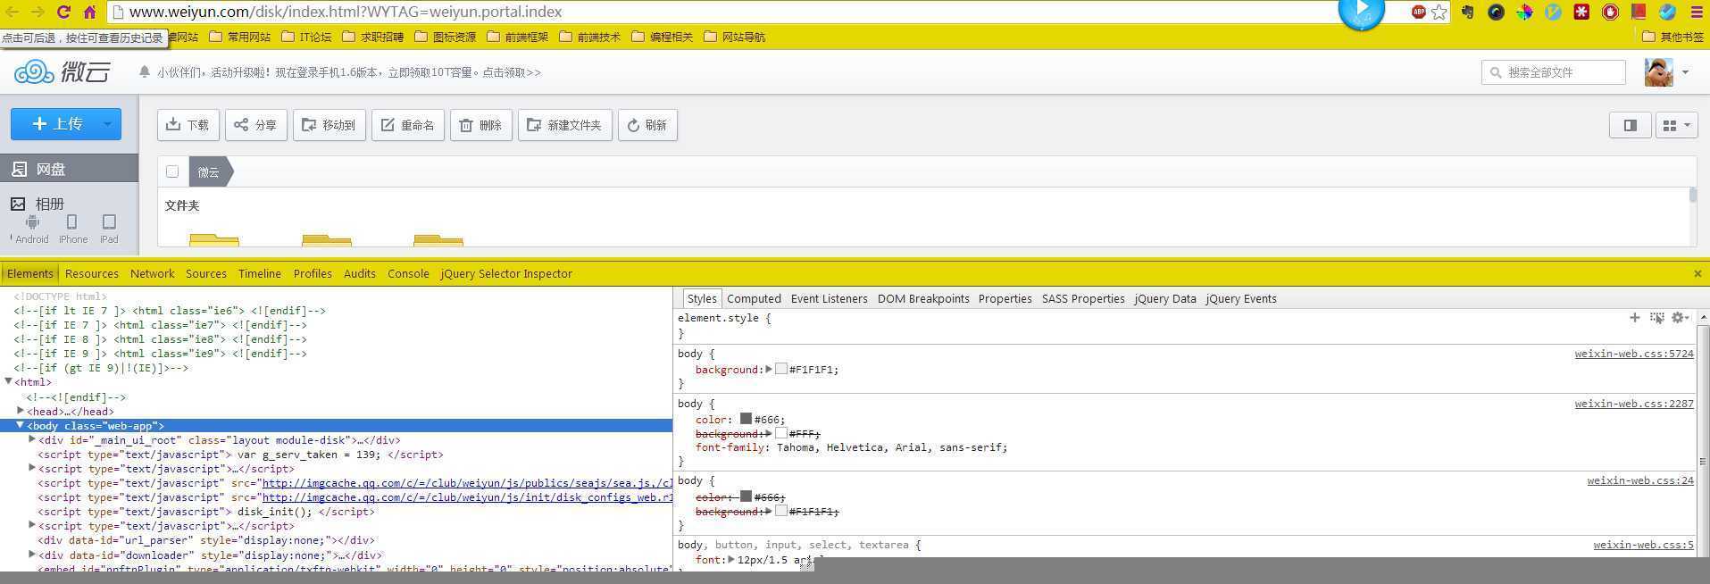Click the 搜索全部文件 search field

click(1554, 72)
